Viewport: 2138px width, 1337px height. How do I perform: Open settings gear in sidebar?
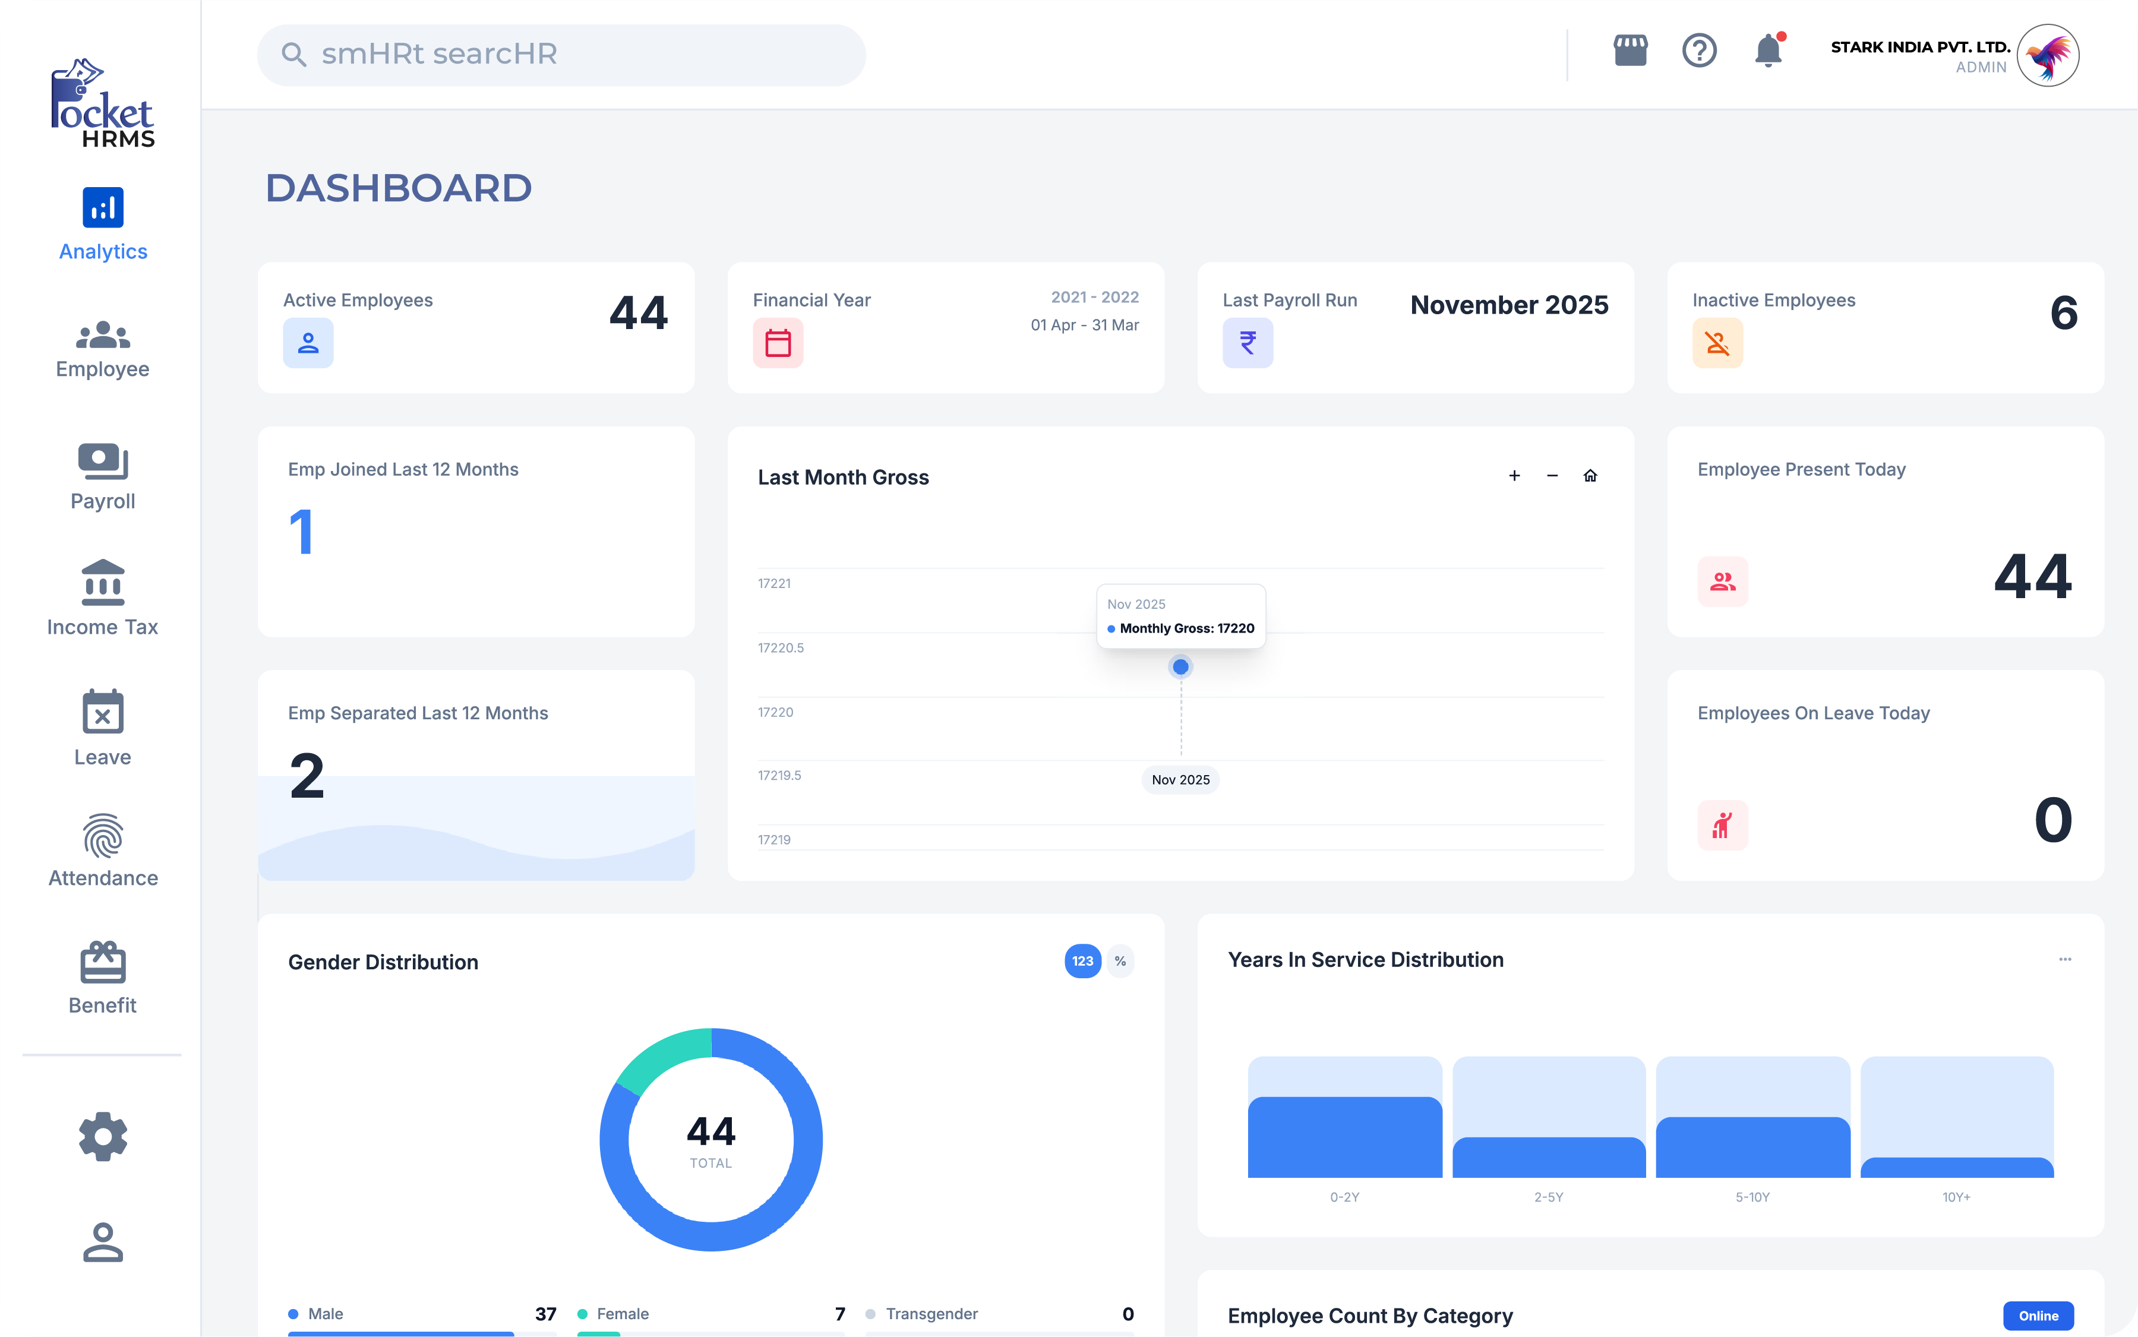click(103, 1136)
